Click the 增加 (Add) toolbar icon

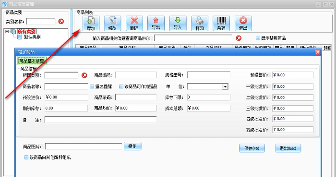91,24
